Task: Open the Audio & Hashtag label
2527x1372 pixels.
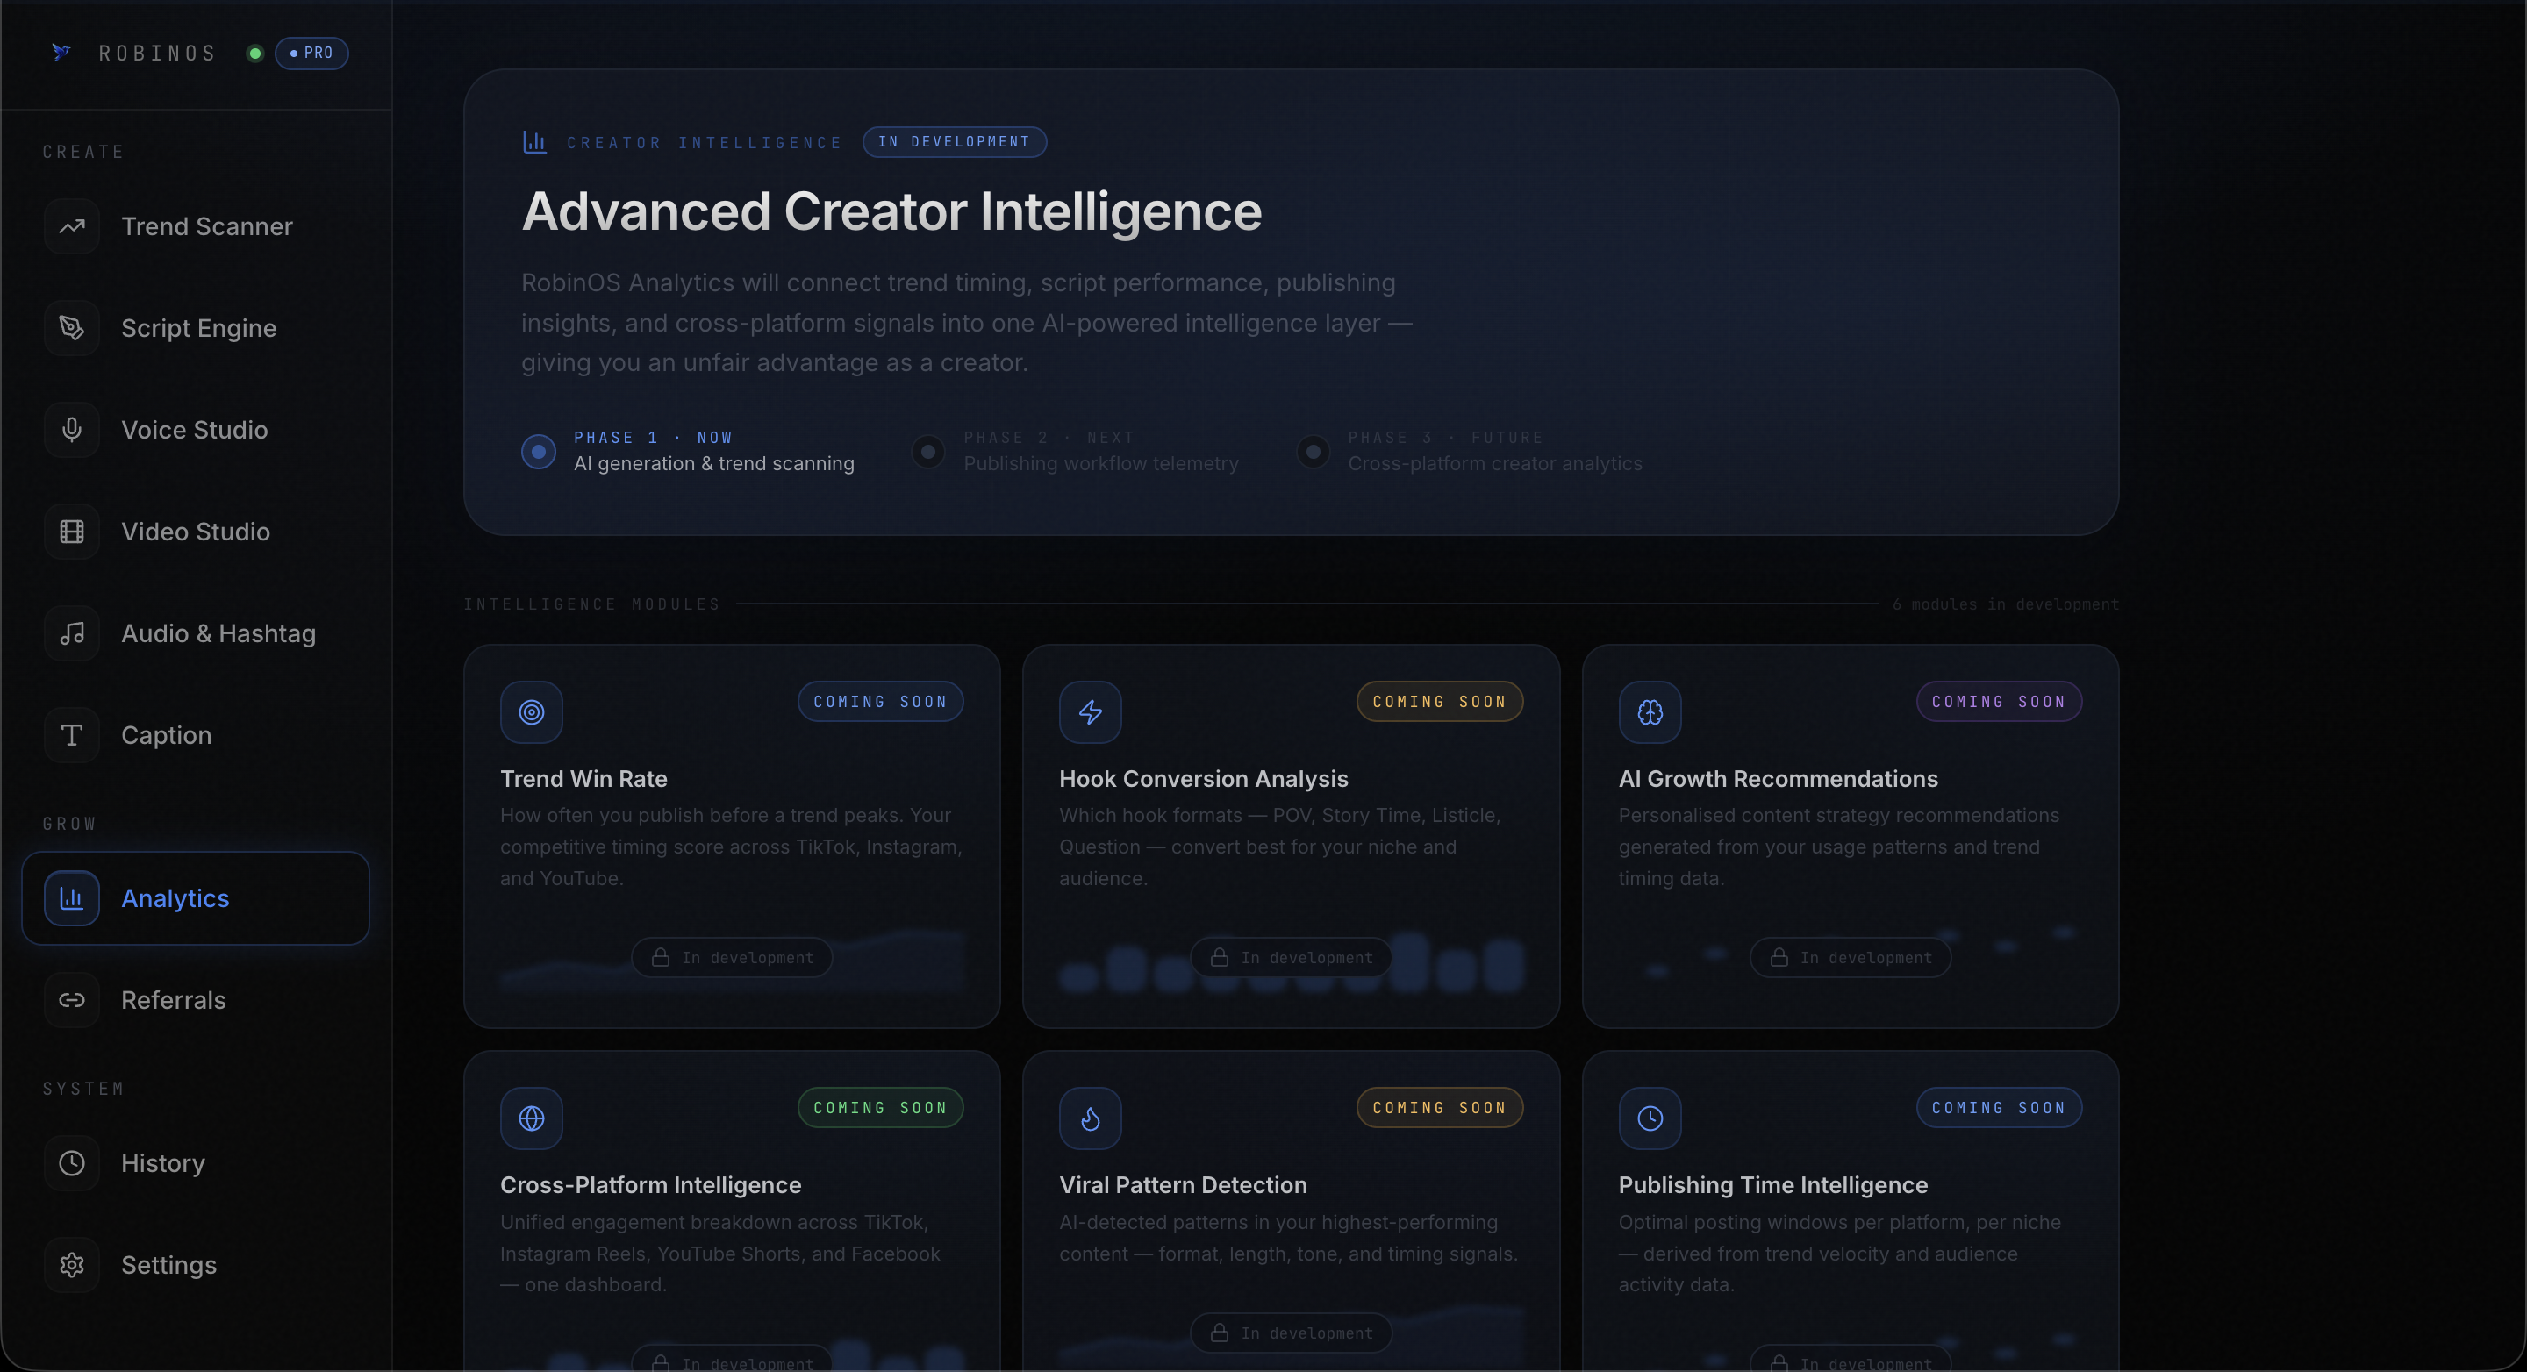Action: [x=218, y=633]
